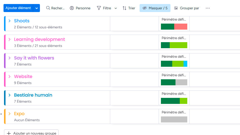
Task: Select the Bestiaire humain group title
Action: 33,95
